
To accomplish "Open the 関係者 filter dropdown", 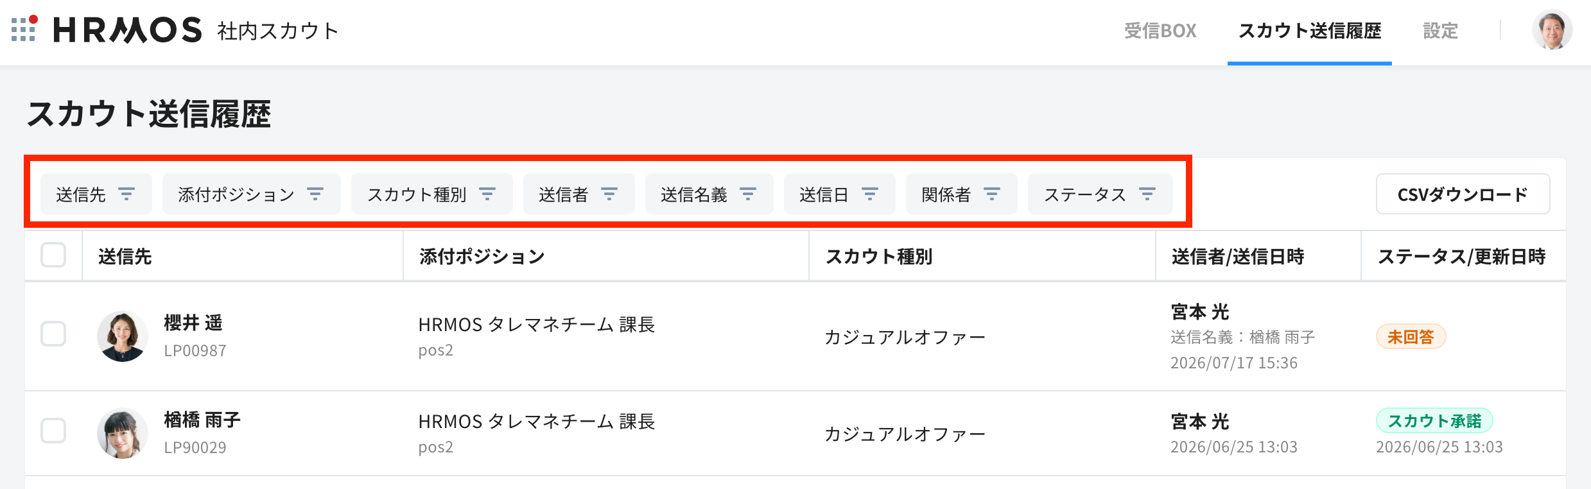I will click(x=961, y=194).
